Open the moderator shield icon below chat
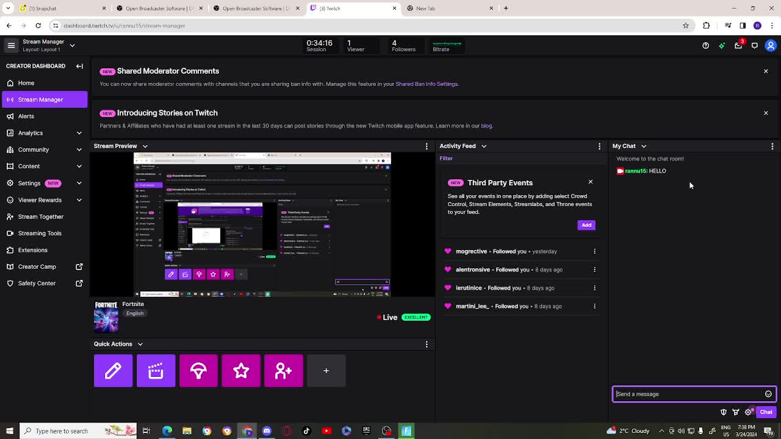The height and width of the screenshot is (439, 781). (724, 412)
